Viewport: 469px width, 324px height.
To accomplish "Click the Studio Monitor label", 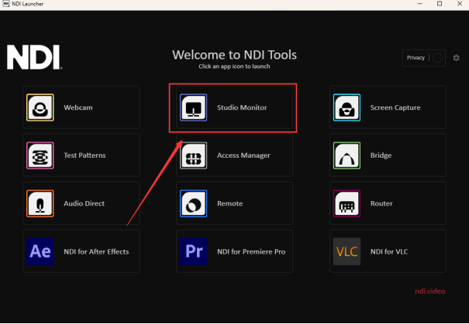I will (242, 107).
